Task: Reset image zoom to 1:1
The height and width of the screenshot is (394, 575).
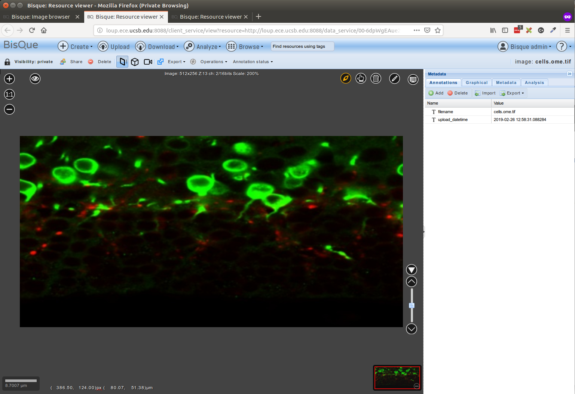Action: point(9,94)
